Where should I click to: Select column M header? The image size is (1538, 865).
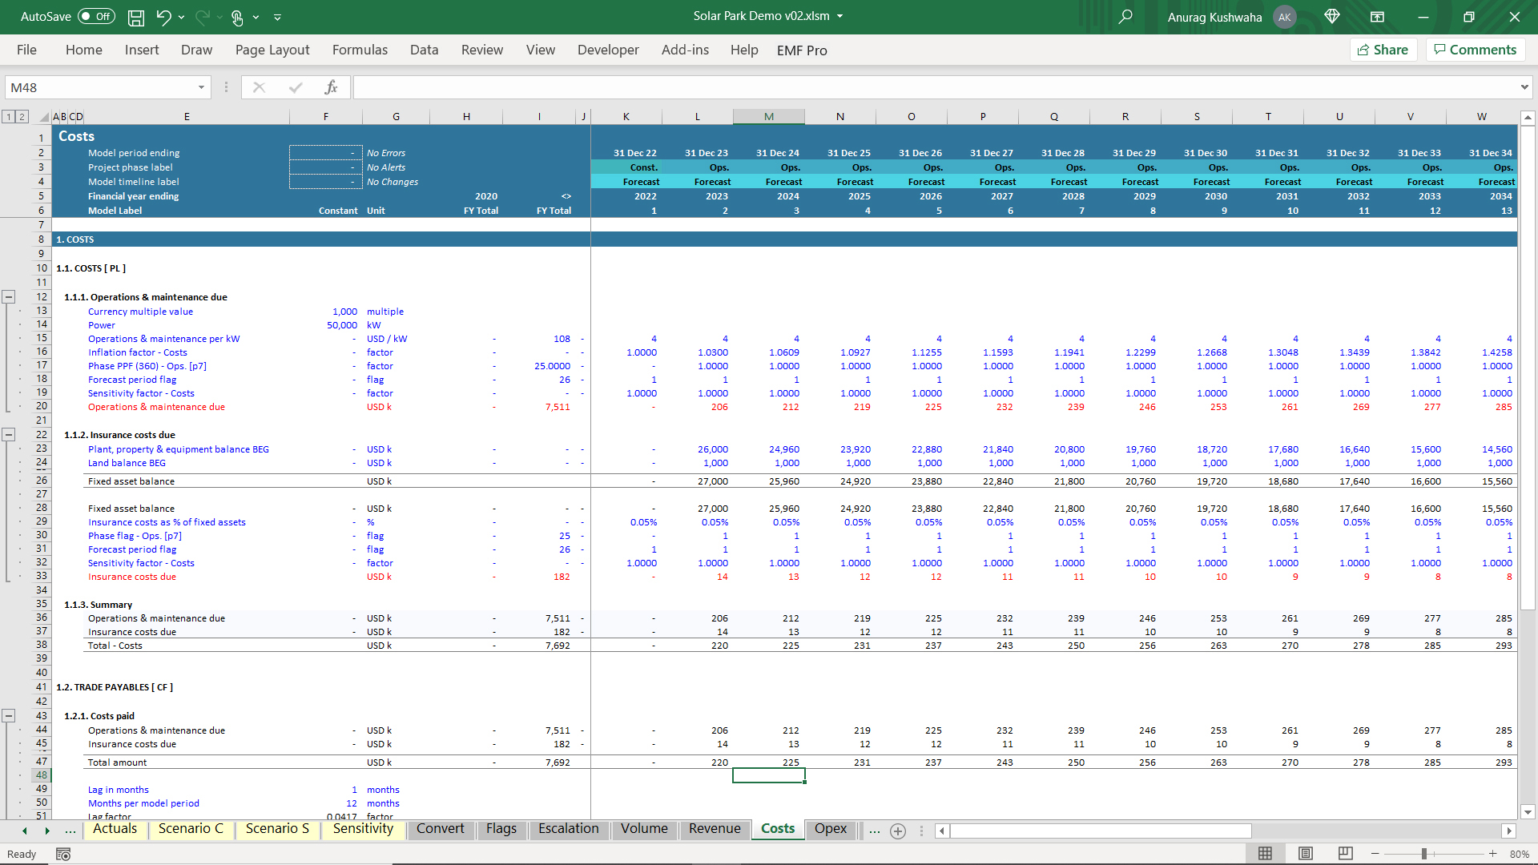768,117
